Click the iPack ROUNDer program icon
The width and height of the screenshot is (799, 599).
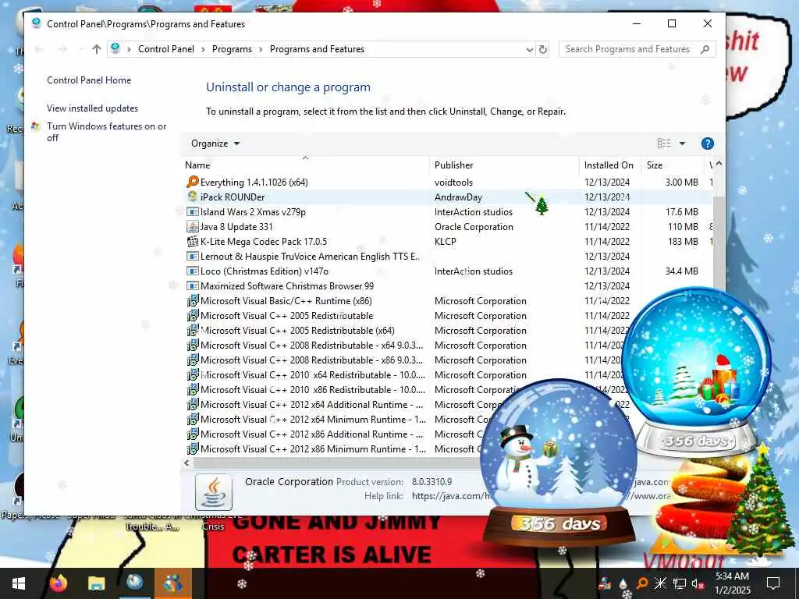point(193,197)
